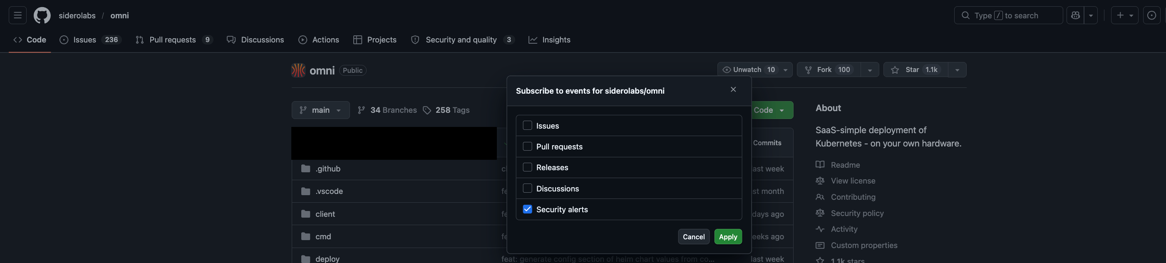
Task: Open the deploy folder
Action: (327, 258)
